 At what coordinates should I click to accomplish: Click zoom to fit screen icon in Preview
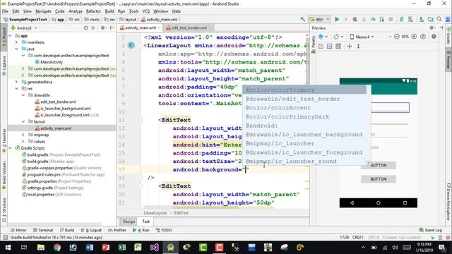tap(423, 37)
